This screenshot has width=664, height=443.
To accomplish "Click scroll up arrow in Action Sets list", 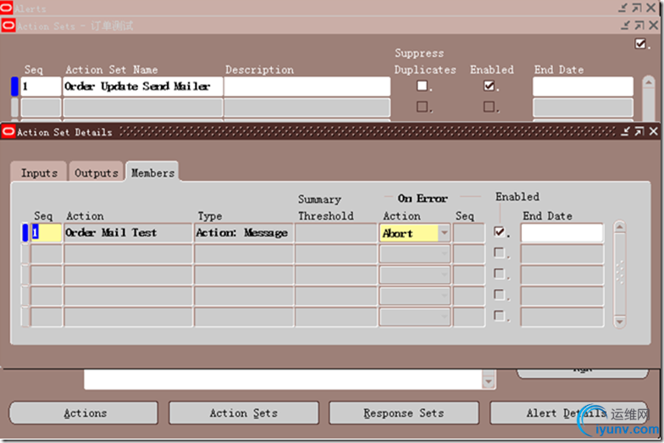I will click(x=649, y=81).
